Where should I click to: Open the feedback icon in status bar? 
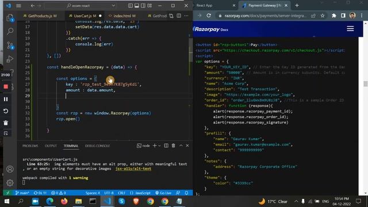click(x=178, y=193)
